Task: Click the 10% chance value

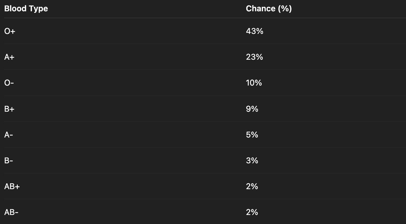Action: pyautogui.click(x=254, y=83)
